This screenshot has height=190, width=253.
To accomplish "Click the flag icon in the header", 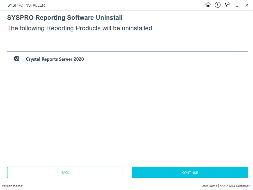I will point(227,5).
